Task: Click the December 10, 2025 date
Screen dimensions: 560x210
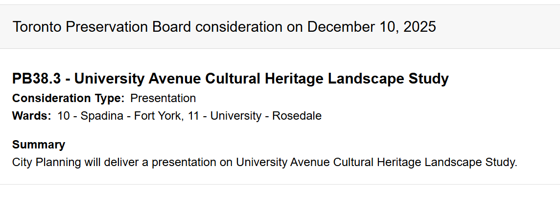Action: coord(372,27)
